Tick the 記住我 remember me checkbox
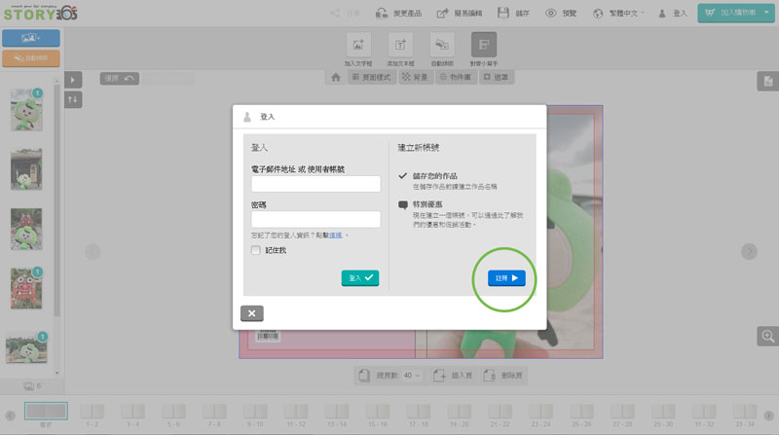779x435 pixels. [x=255, y=250]
